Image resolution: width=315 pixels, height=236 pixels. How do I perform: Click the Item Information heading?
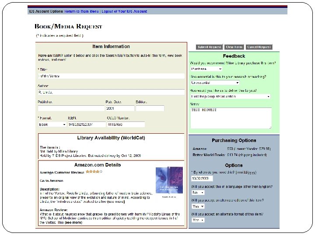point(111,47)
